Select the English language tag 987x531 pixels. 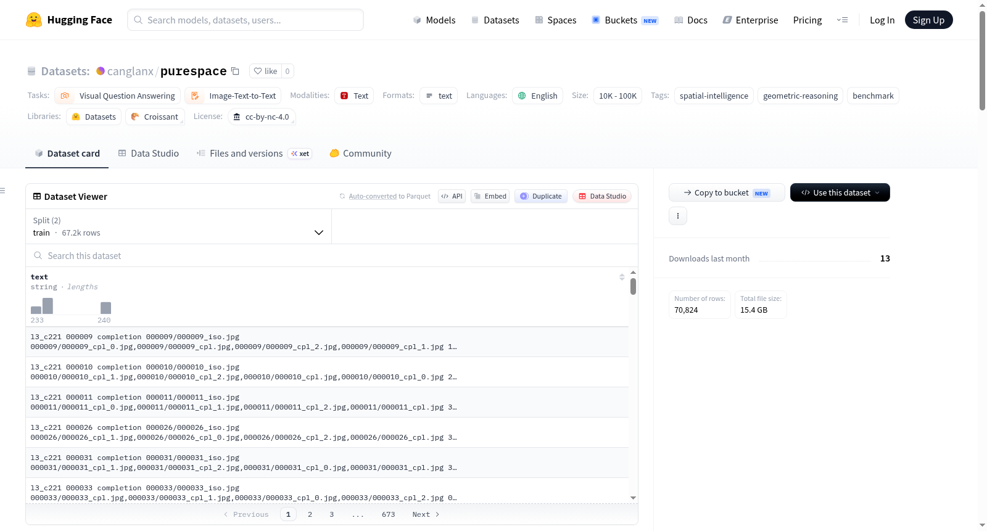click(537, 96)
